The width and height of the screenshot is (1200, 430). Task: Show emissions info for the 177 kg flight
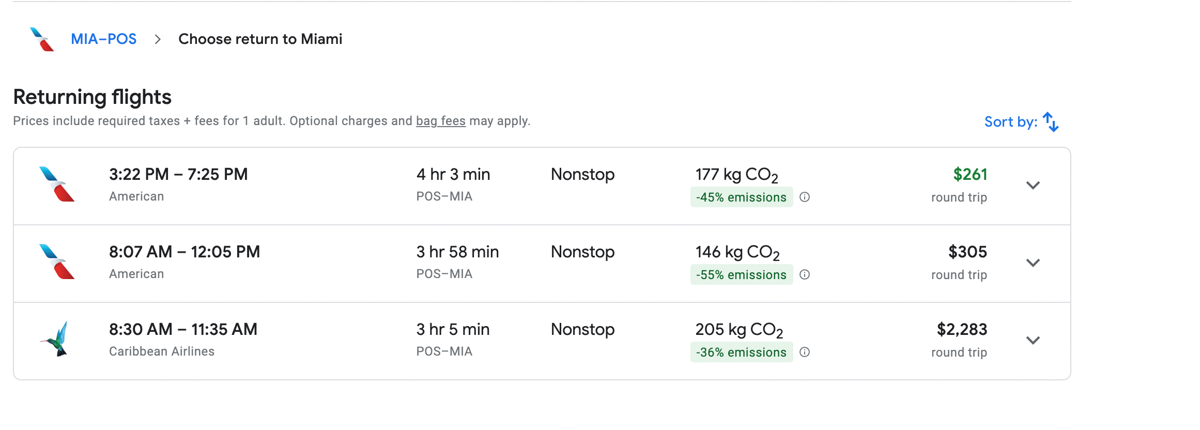tap(805, 197)
